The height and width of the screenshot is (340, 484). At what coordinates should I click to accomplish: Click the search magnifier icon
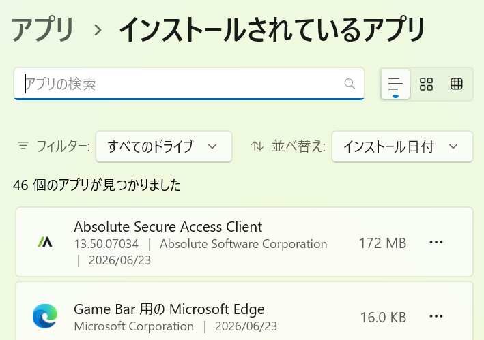[x=350, y=83]
